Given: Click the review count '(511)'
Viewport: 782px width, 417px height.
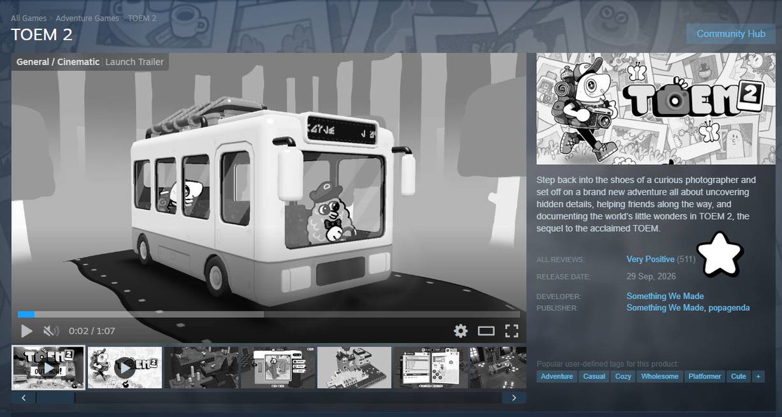Looking at the screenshot, I should [x=686, y=259].
